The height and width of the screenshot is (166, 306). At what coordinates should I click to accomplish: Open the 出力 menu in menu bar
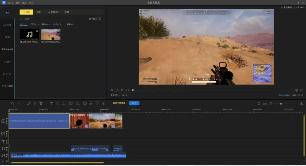click(24, 3)
